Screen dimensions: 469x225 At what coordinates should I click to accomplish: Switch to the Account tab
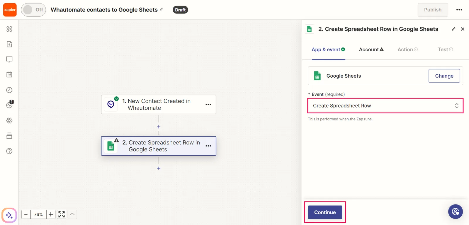tap(371, 50)
